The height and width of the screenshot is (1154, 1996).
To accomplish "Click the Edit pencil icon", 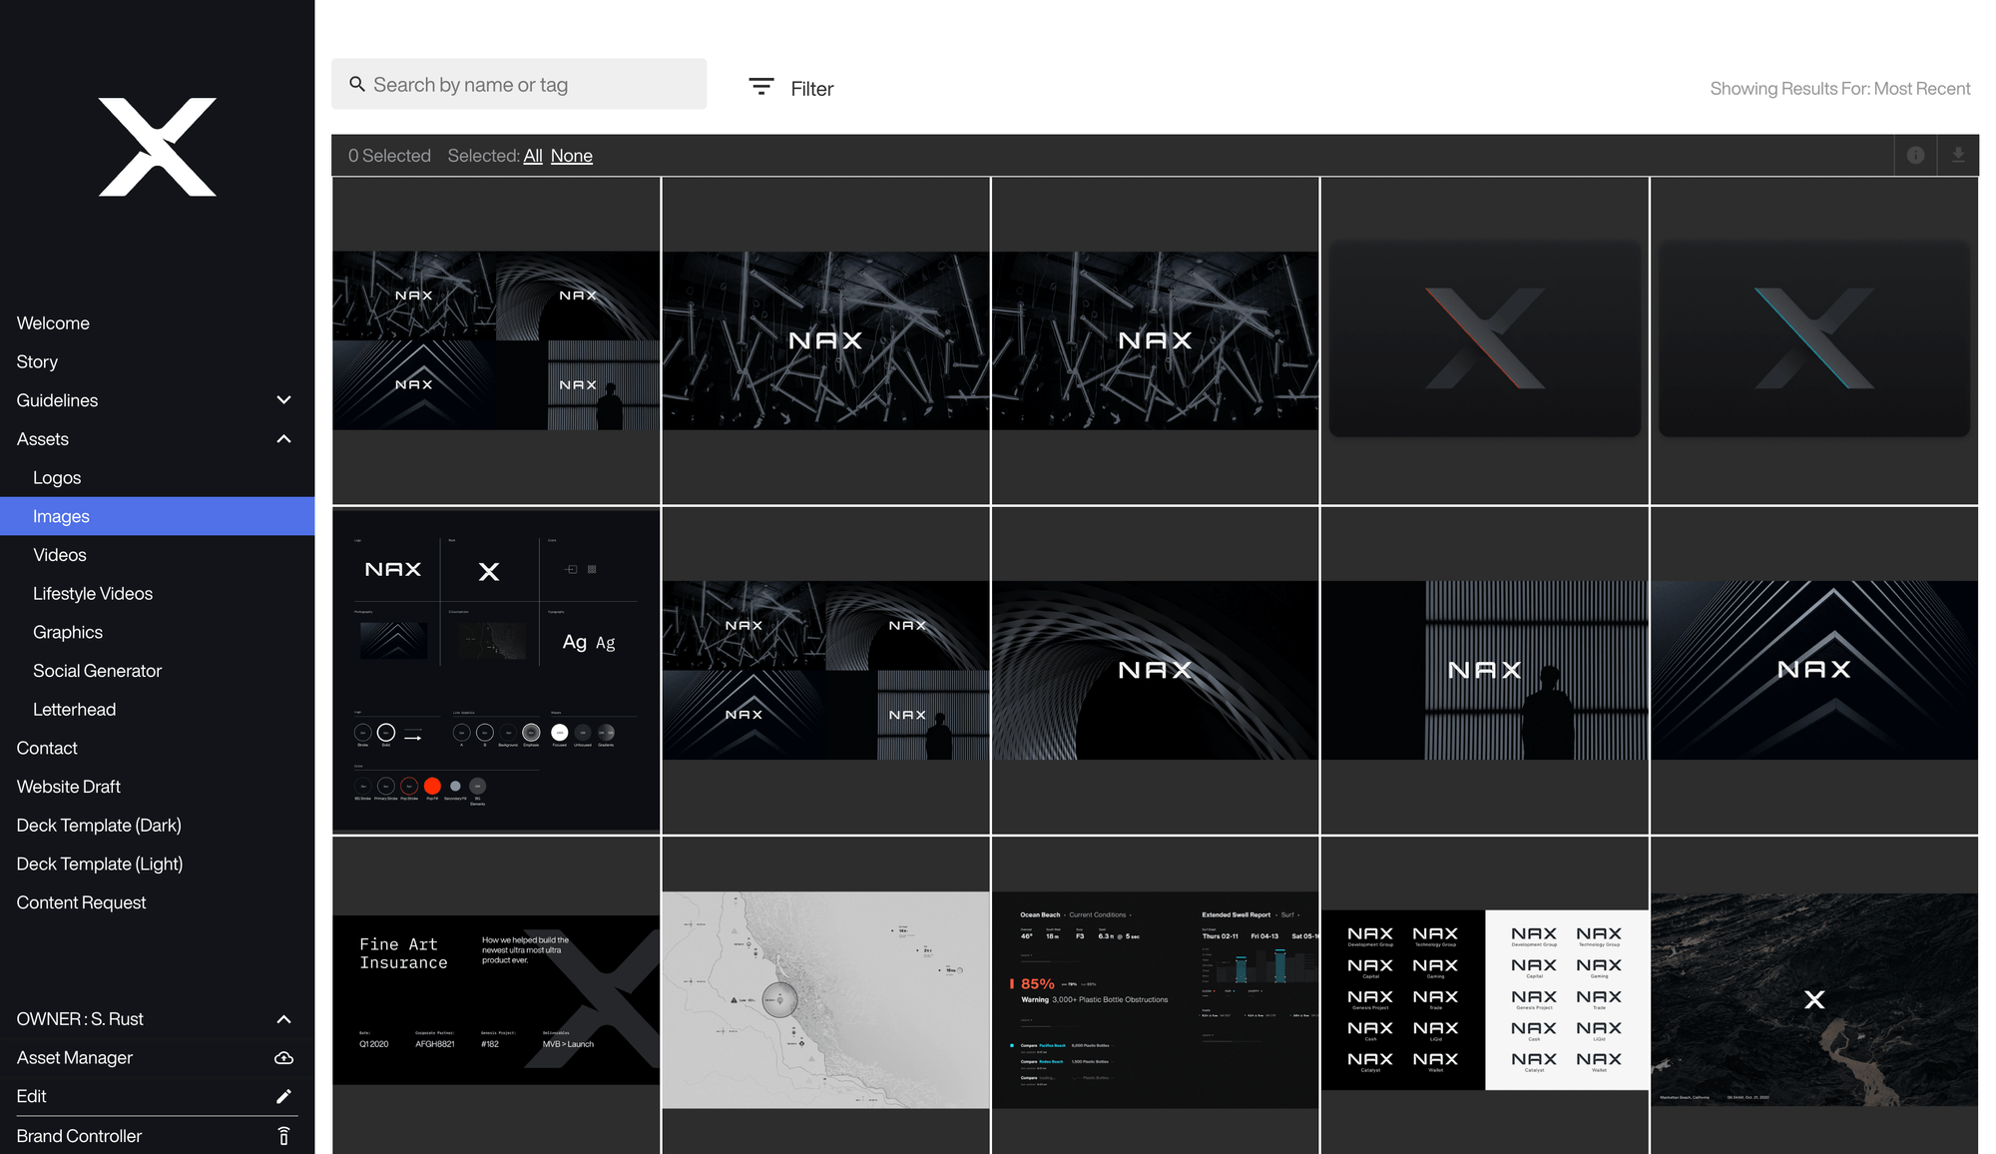I will pyautogui.click(x=283, y=1097).
